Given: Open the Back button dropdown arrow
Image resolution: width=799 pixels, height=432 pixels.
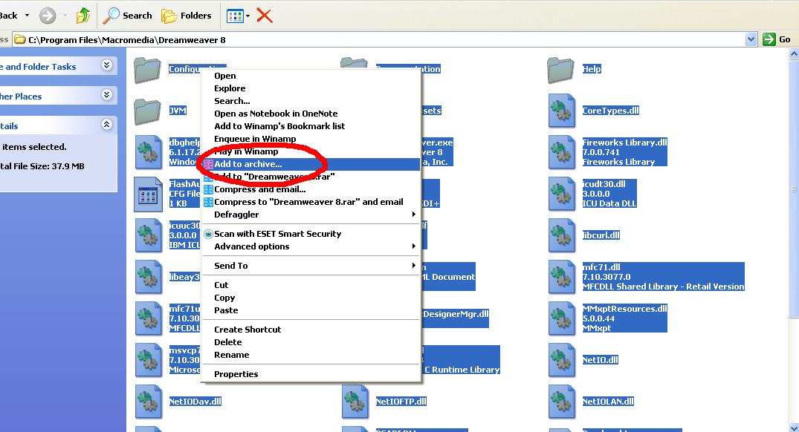Looking at the screenshot, I should (27, 16).
